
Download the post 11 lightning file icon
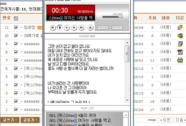tap(180, 27)
